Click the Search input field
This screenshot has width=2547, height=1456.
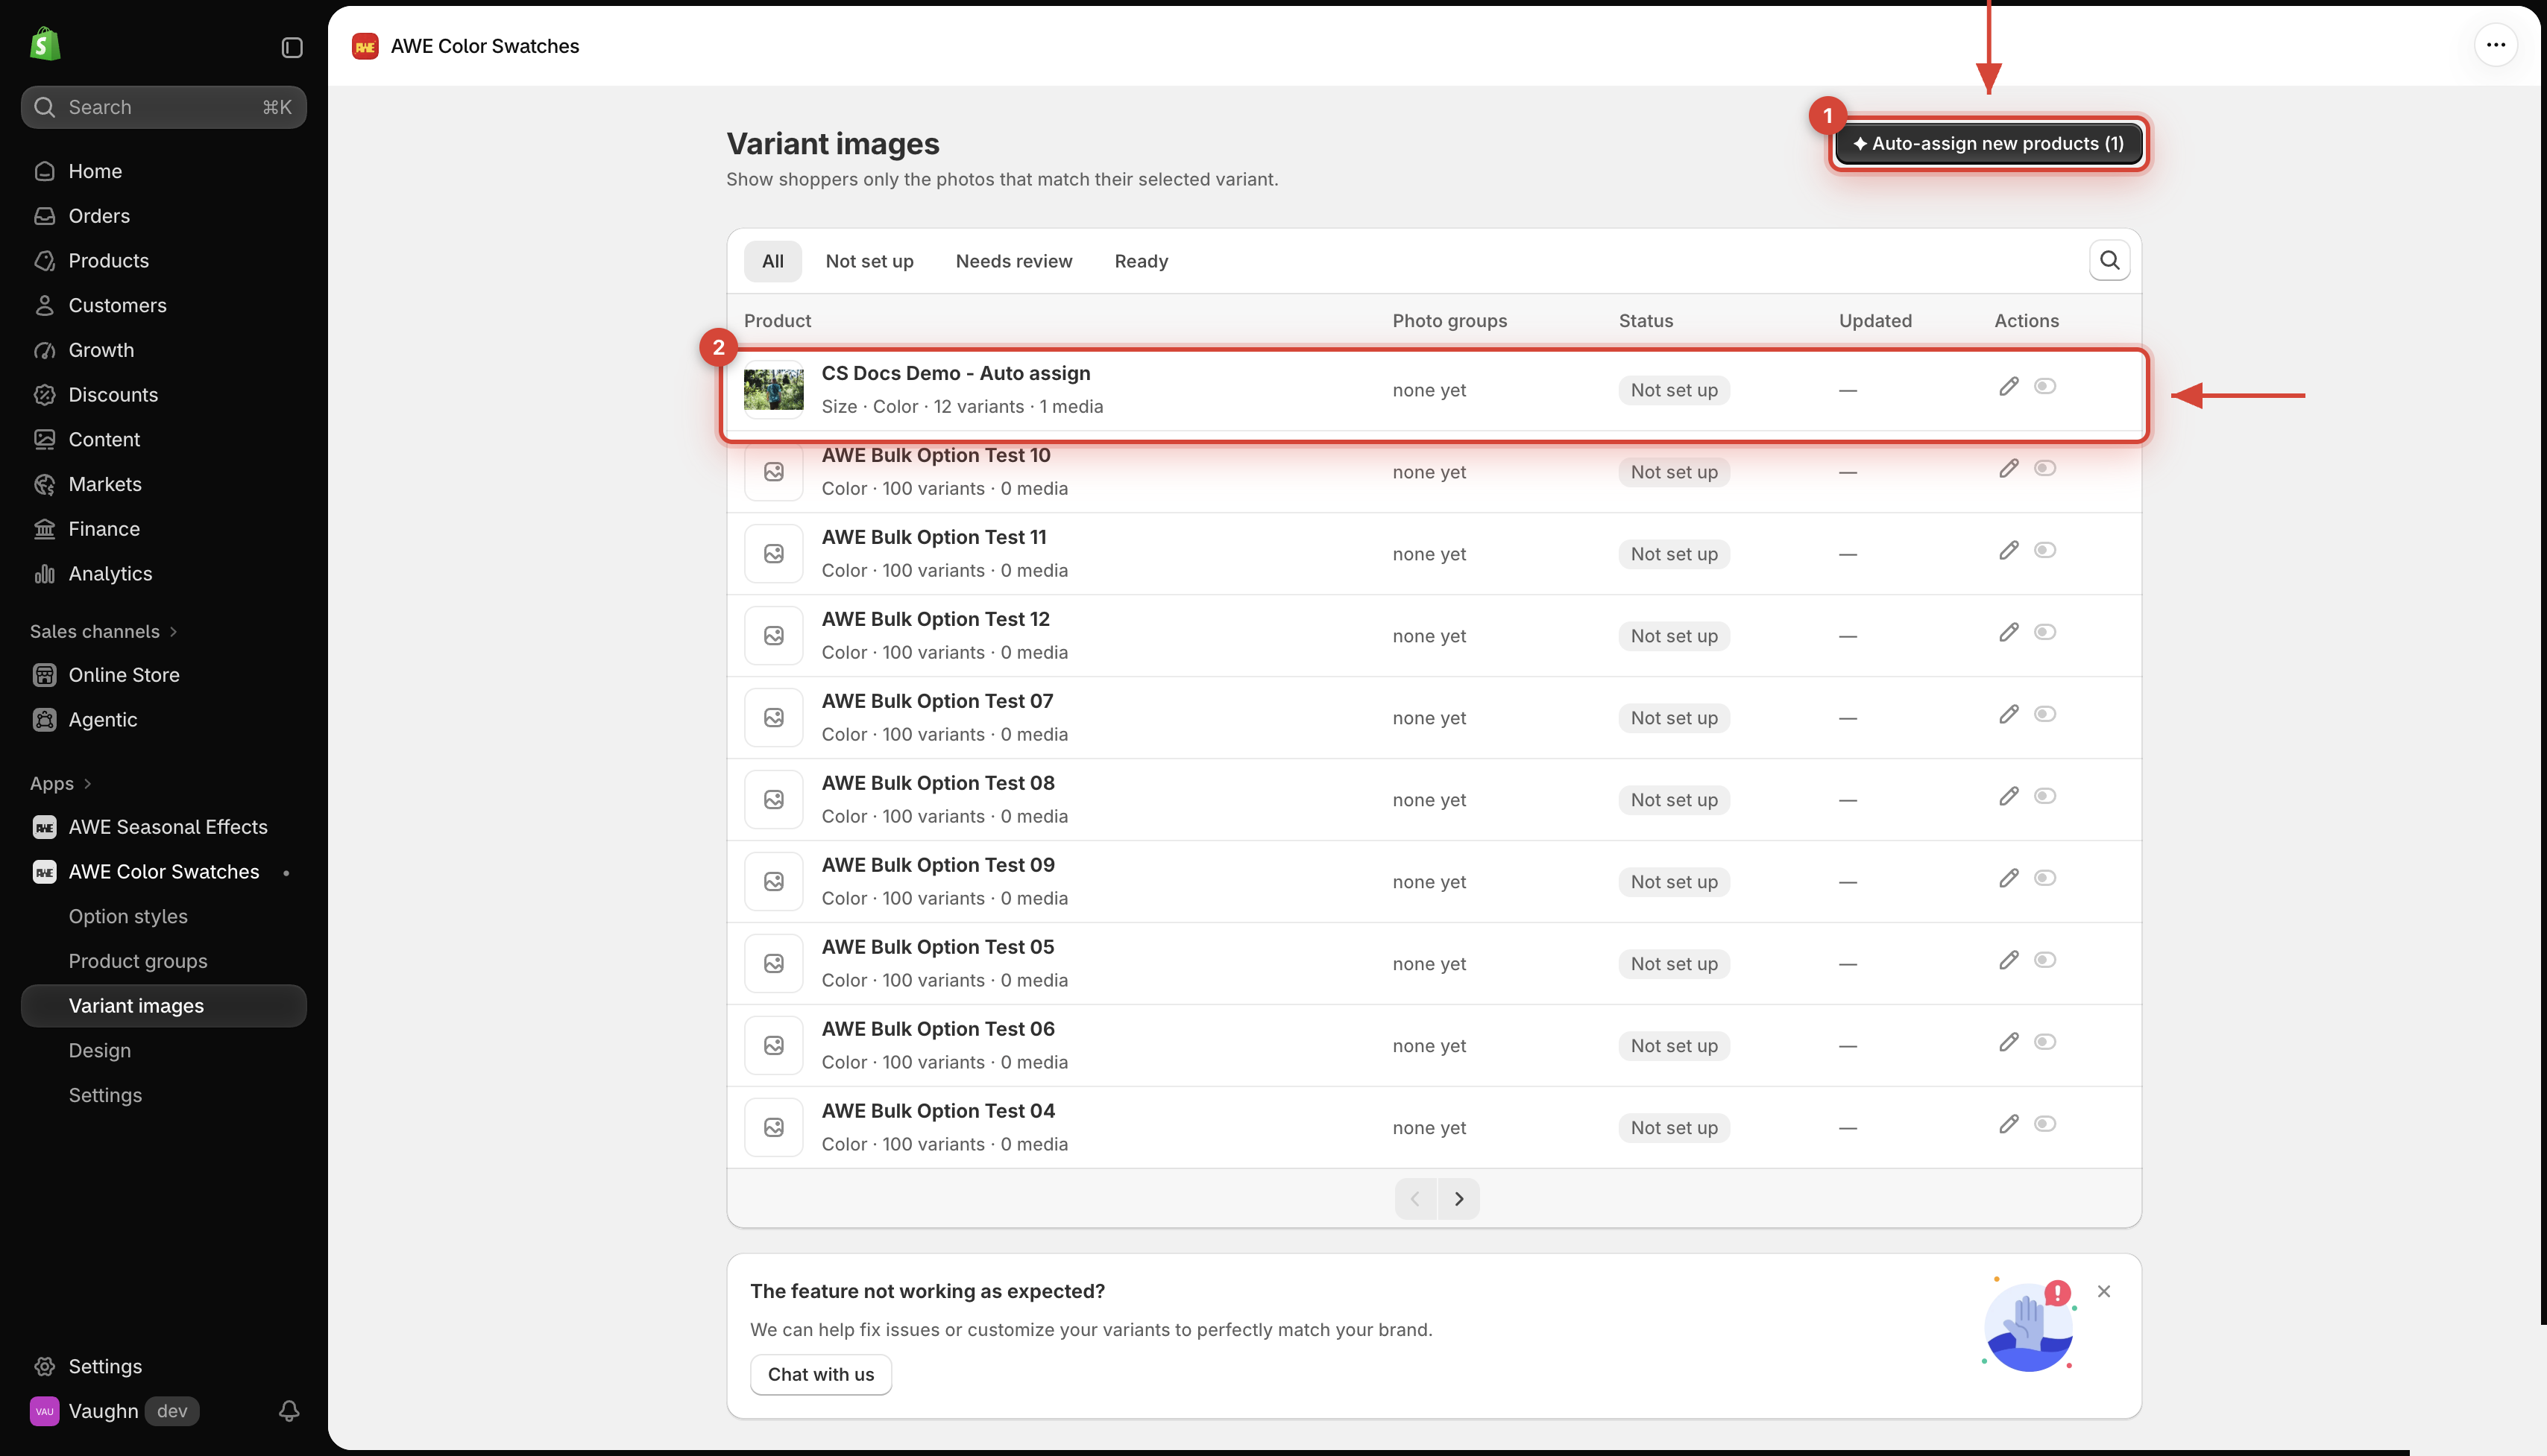click(x=163, y=107)
